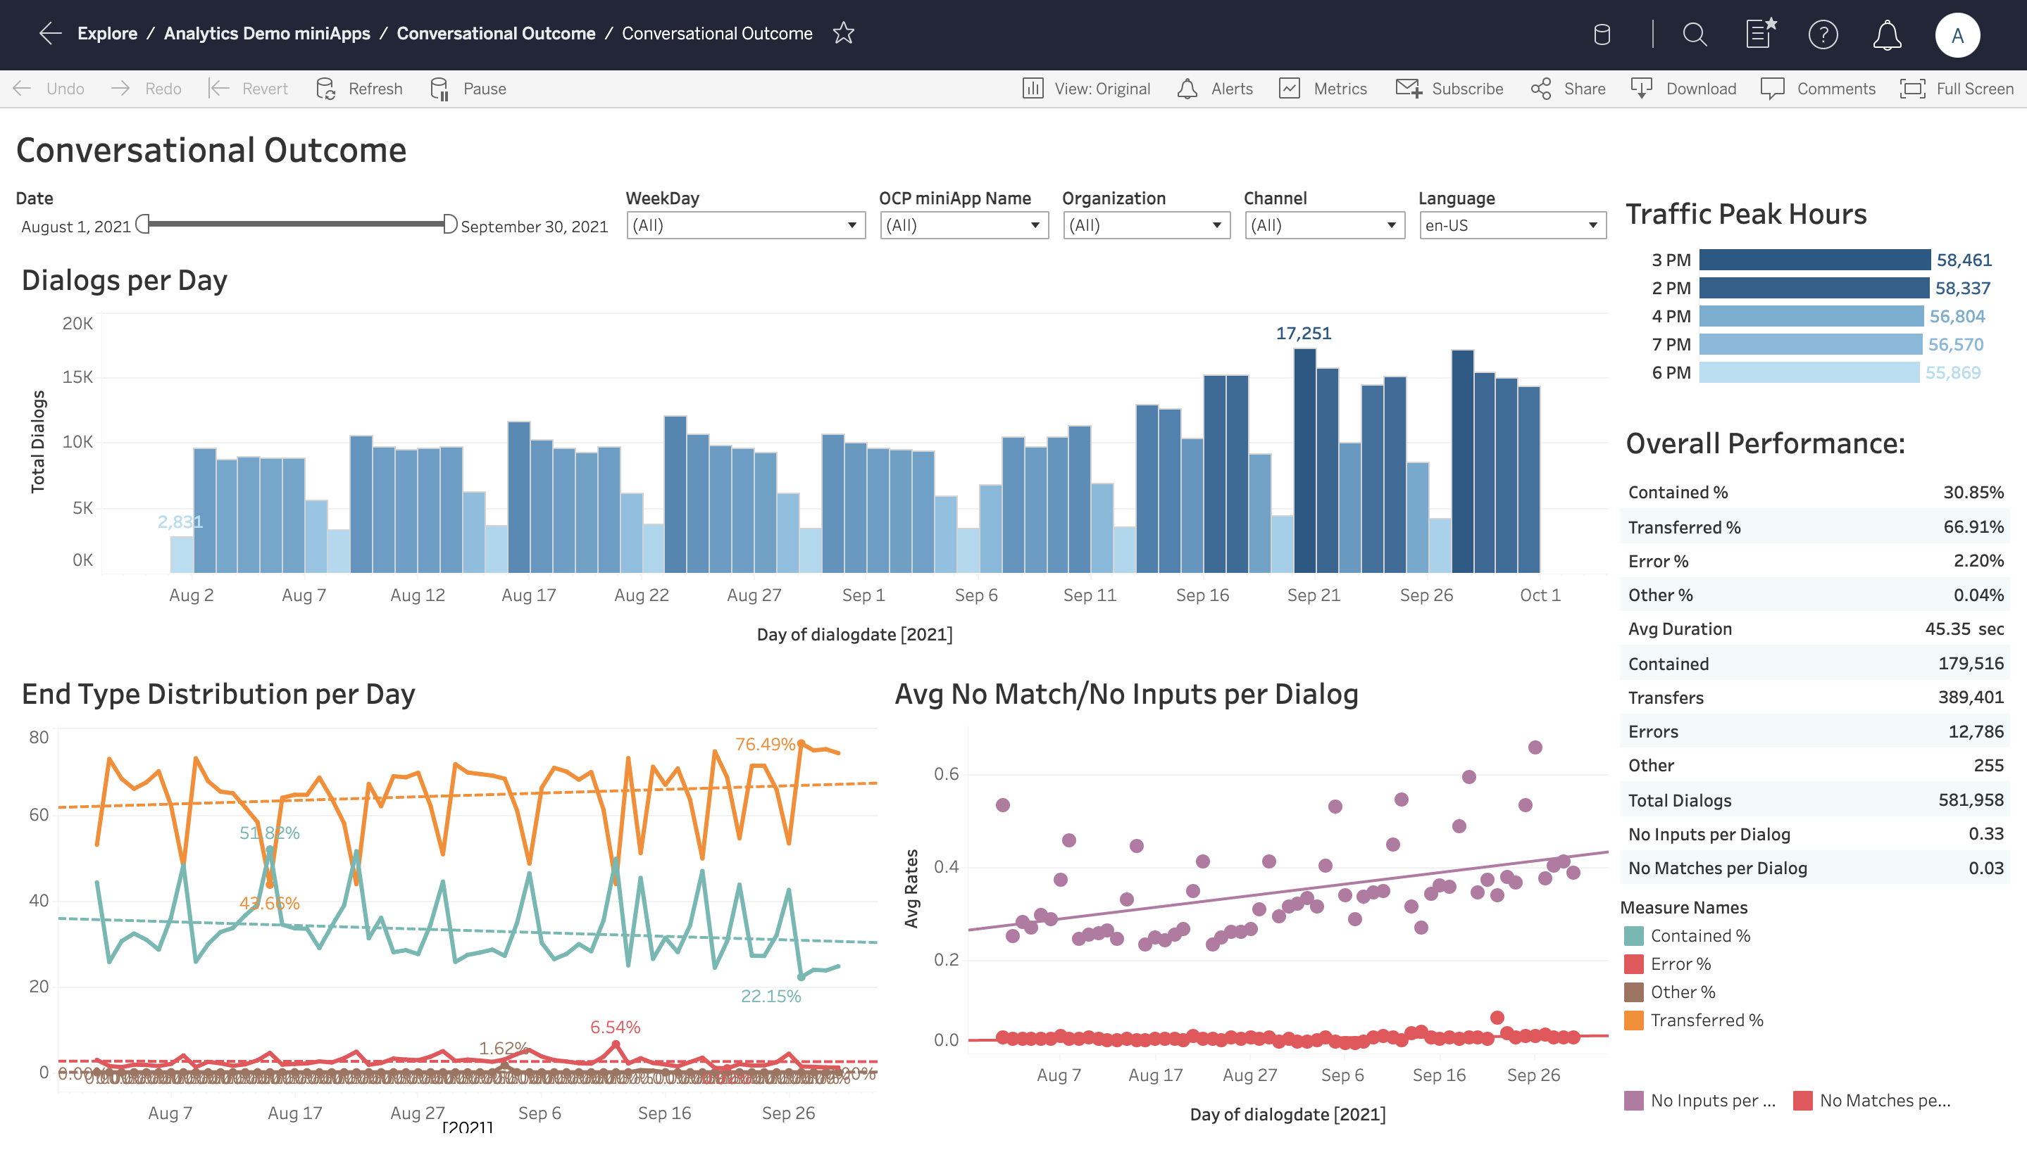The image size is (2027, 1150).
Task: Open Analytics Demo miniApps breadcrumb
Action: pyautogui.click(x=266, y=33)
